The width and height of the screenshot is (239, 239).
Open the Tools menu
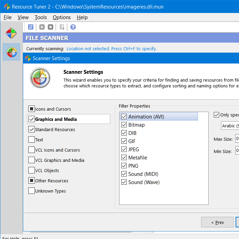click(41, 17)
